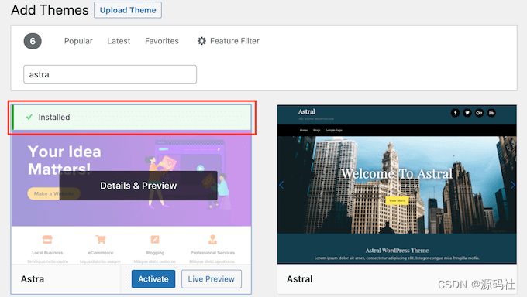Open Live Preview for Astra
Image resolution: width=527 pixels, height=297 pixels.
[212, 279]
